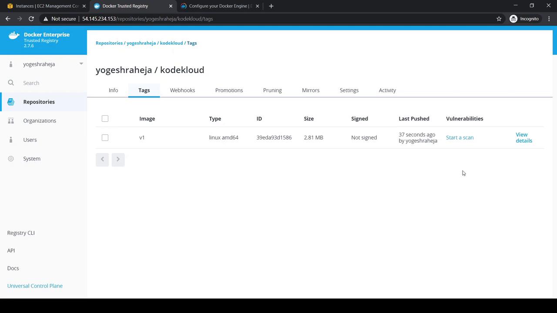557x313 pixels.
Task: Click the Docker whale logo icon
Action: 14,36
